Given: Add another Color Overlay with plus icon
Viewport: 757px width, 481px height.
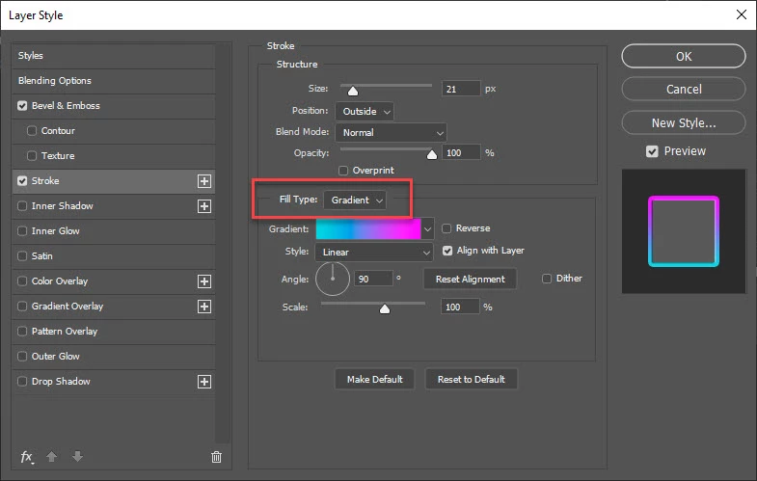Looking at the screenshot, I should pyautogui.click(x=204, y=281).
